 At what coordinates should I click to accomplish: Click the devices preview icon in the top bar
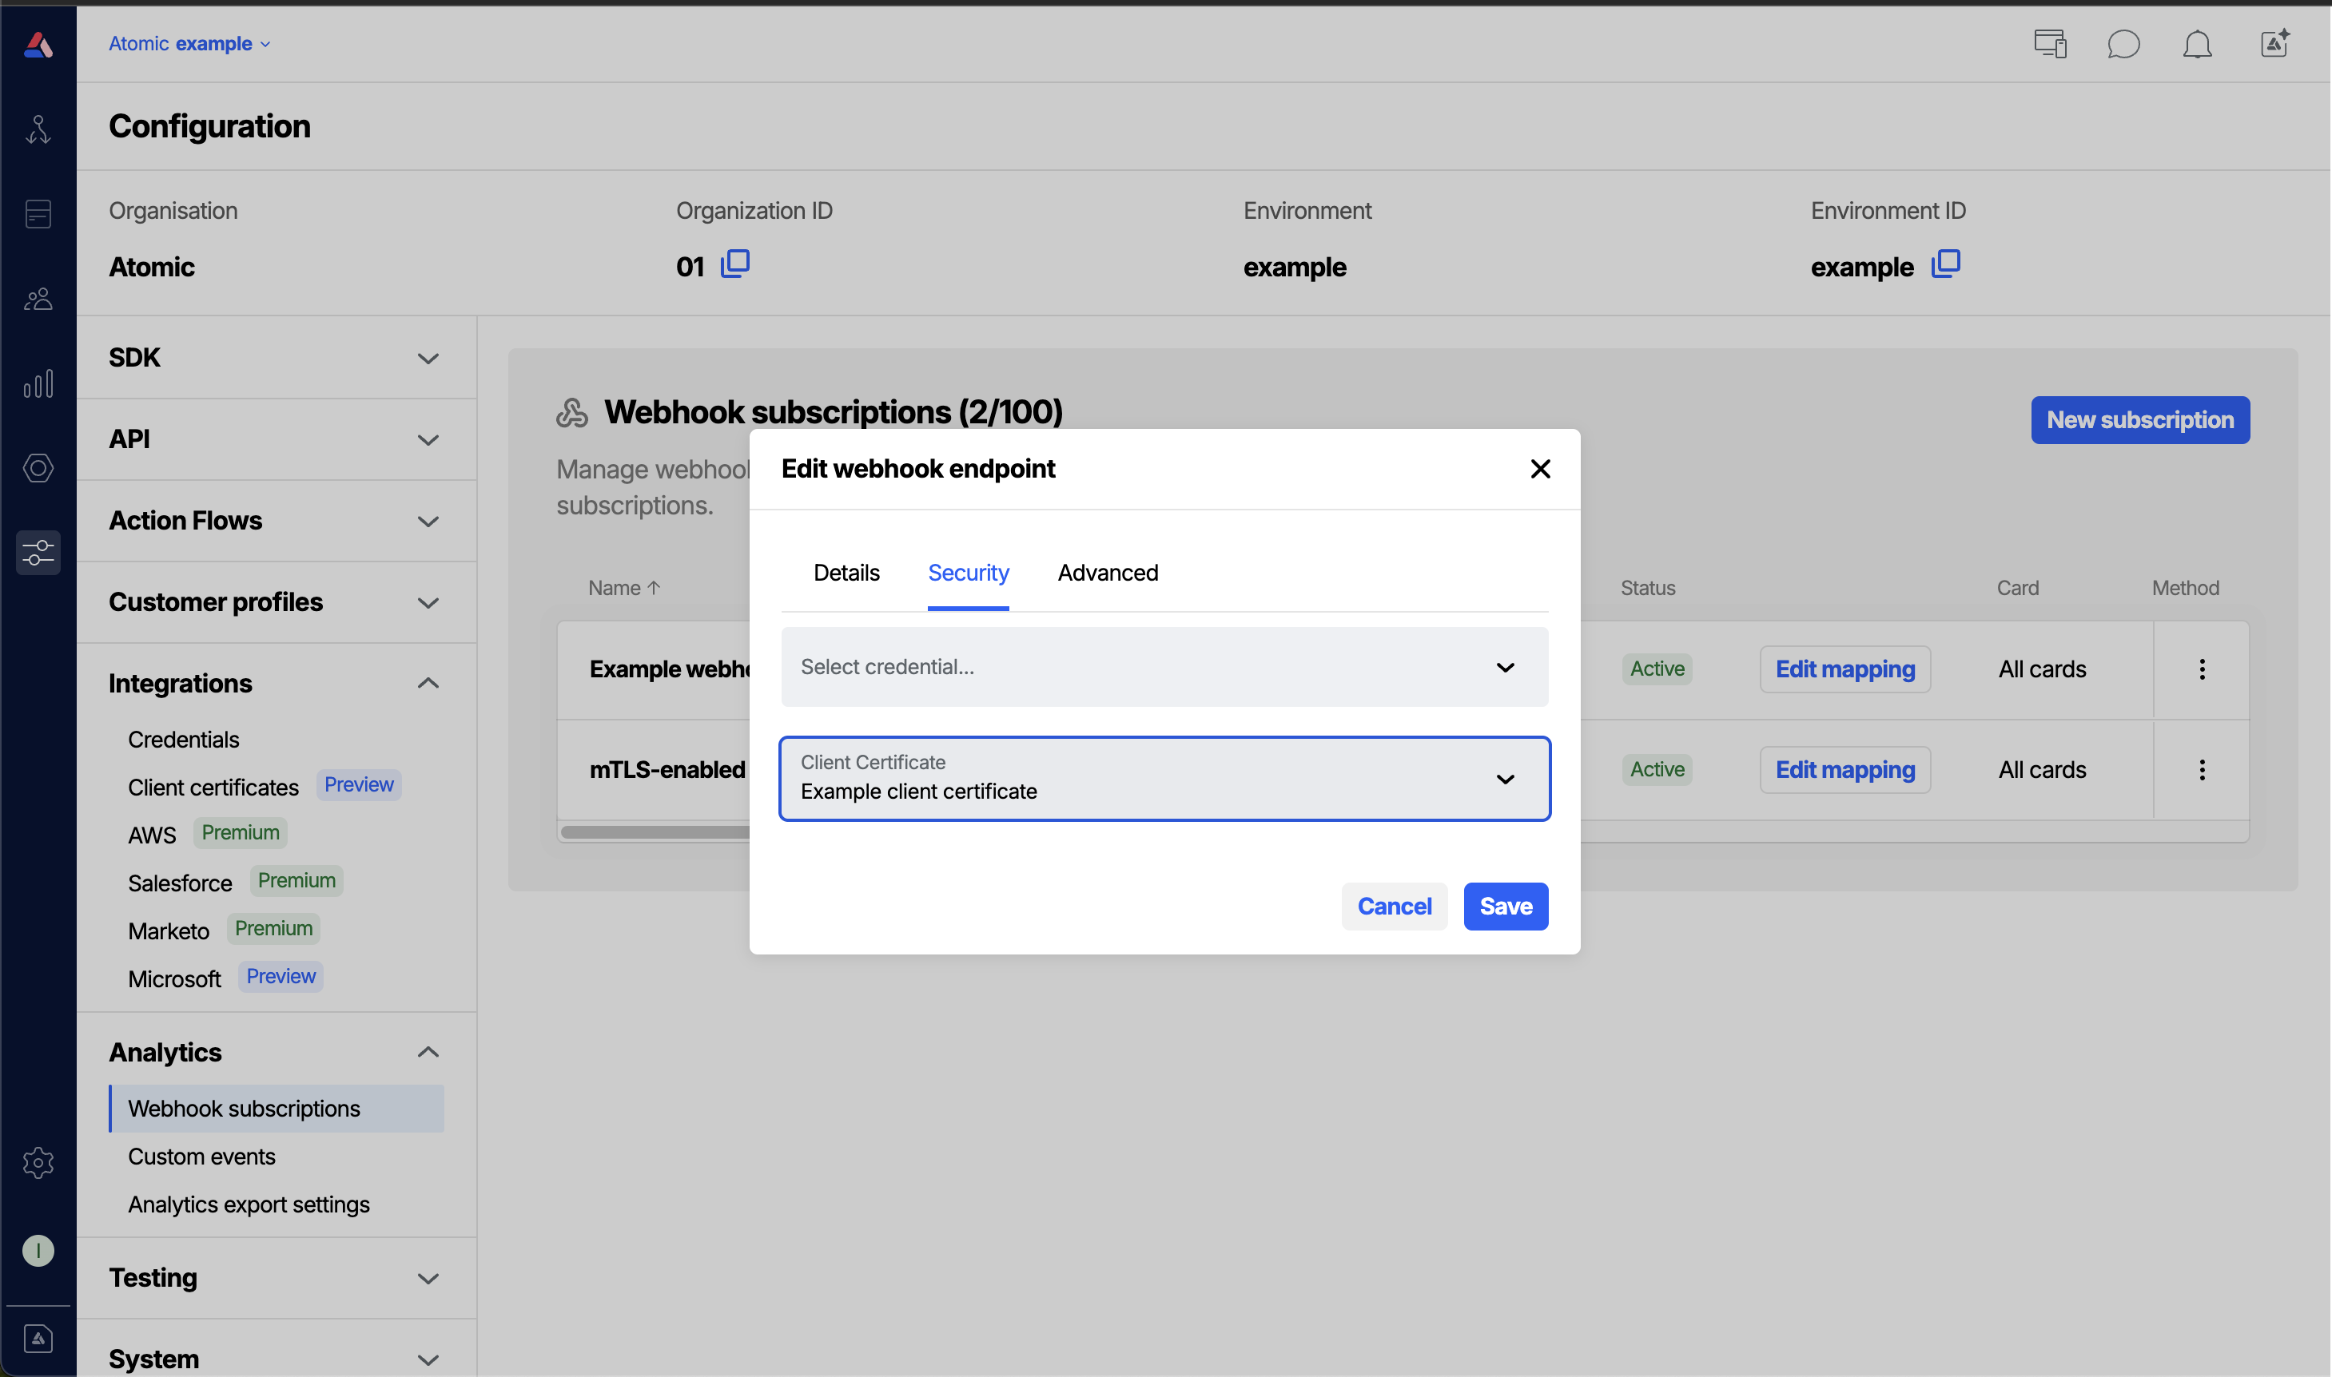pyautogui.click(x=2049, y=44)
